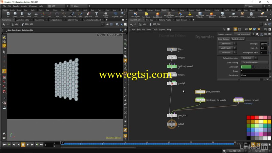Image resolution: width=272 pixels, height=153 pixels.
Task: Click frame 48 on the timeline
Action: [147, 143]
